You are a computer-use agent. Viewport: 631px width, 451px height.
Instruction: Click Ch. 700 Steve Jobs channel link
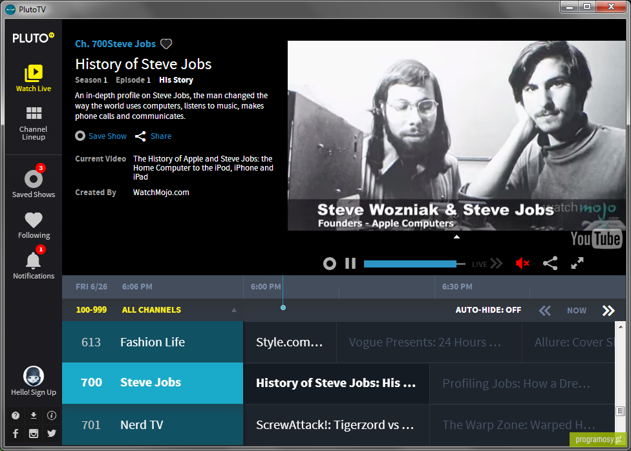(115, 44)
